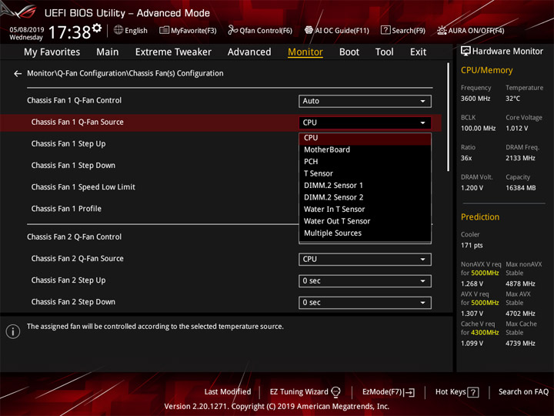Switch to Boot tab
The height and width of the screenshot is (416, 554).
[349, 52]
